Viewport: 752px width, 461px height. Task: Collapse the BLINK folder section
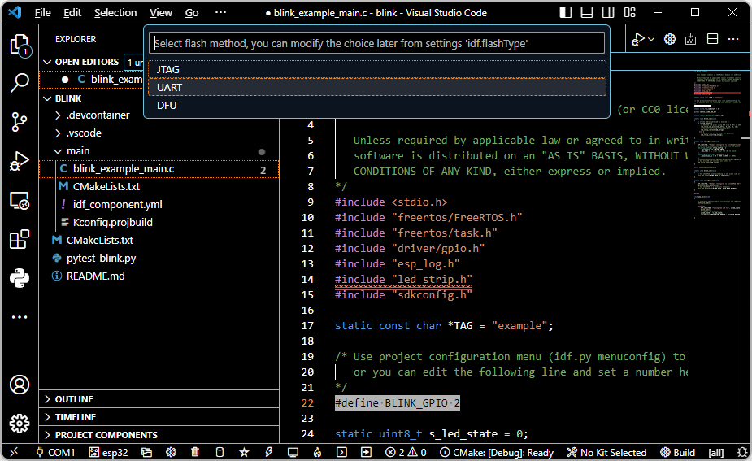click(47, 98)
